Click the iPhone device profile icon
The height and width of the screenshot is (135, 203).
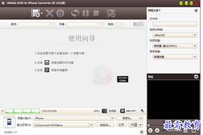pyautogui.click(x=9, y=122)
